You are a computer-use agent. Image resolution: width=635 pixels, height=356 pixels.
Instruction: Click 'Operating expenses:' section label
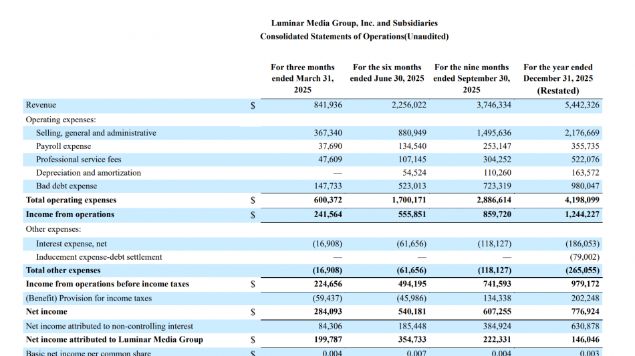pyautogui.click(x=61, y=120)
